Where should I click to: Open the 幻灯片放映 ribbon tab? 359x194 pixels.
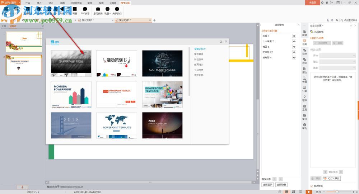tap(76, 3)
